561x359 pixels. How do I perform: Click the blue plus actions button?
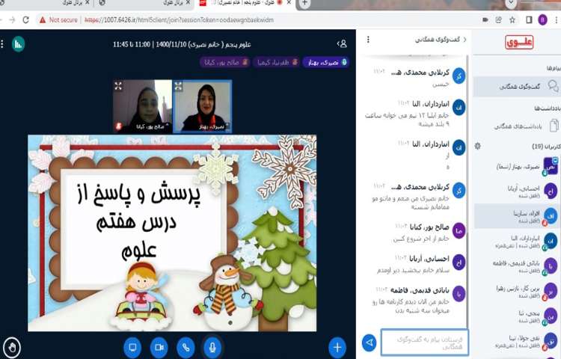[337, 347]
